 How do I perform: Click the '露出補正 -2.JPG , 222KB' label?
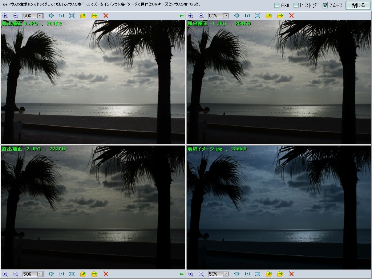pyautogui.click(x=33, y=149)
